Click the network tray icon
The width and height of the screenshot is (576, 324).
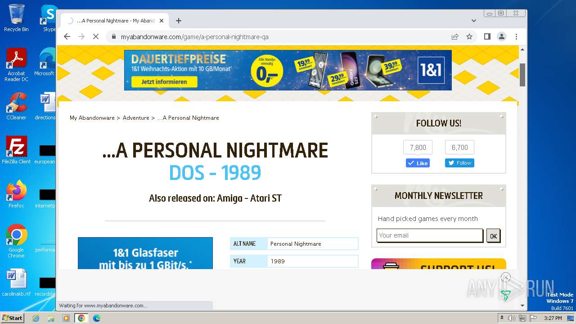click(522, 318)
